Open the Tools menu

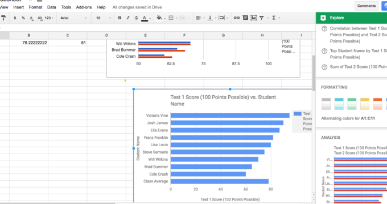(66, 7)
